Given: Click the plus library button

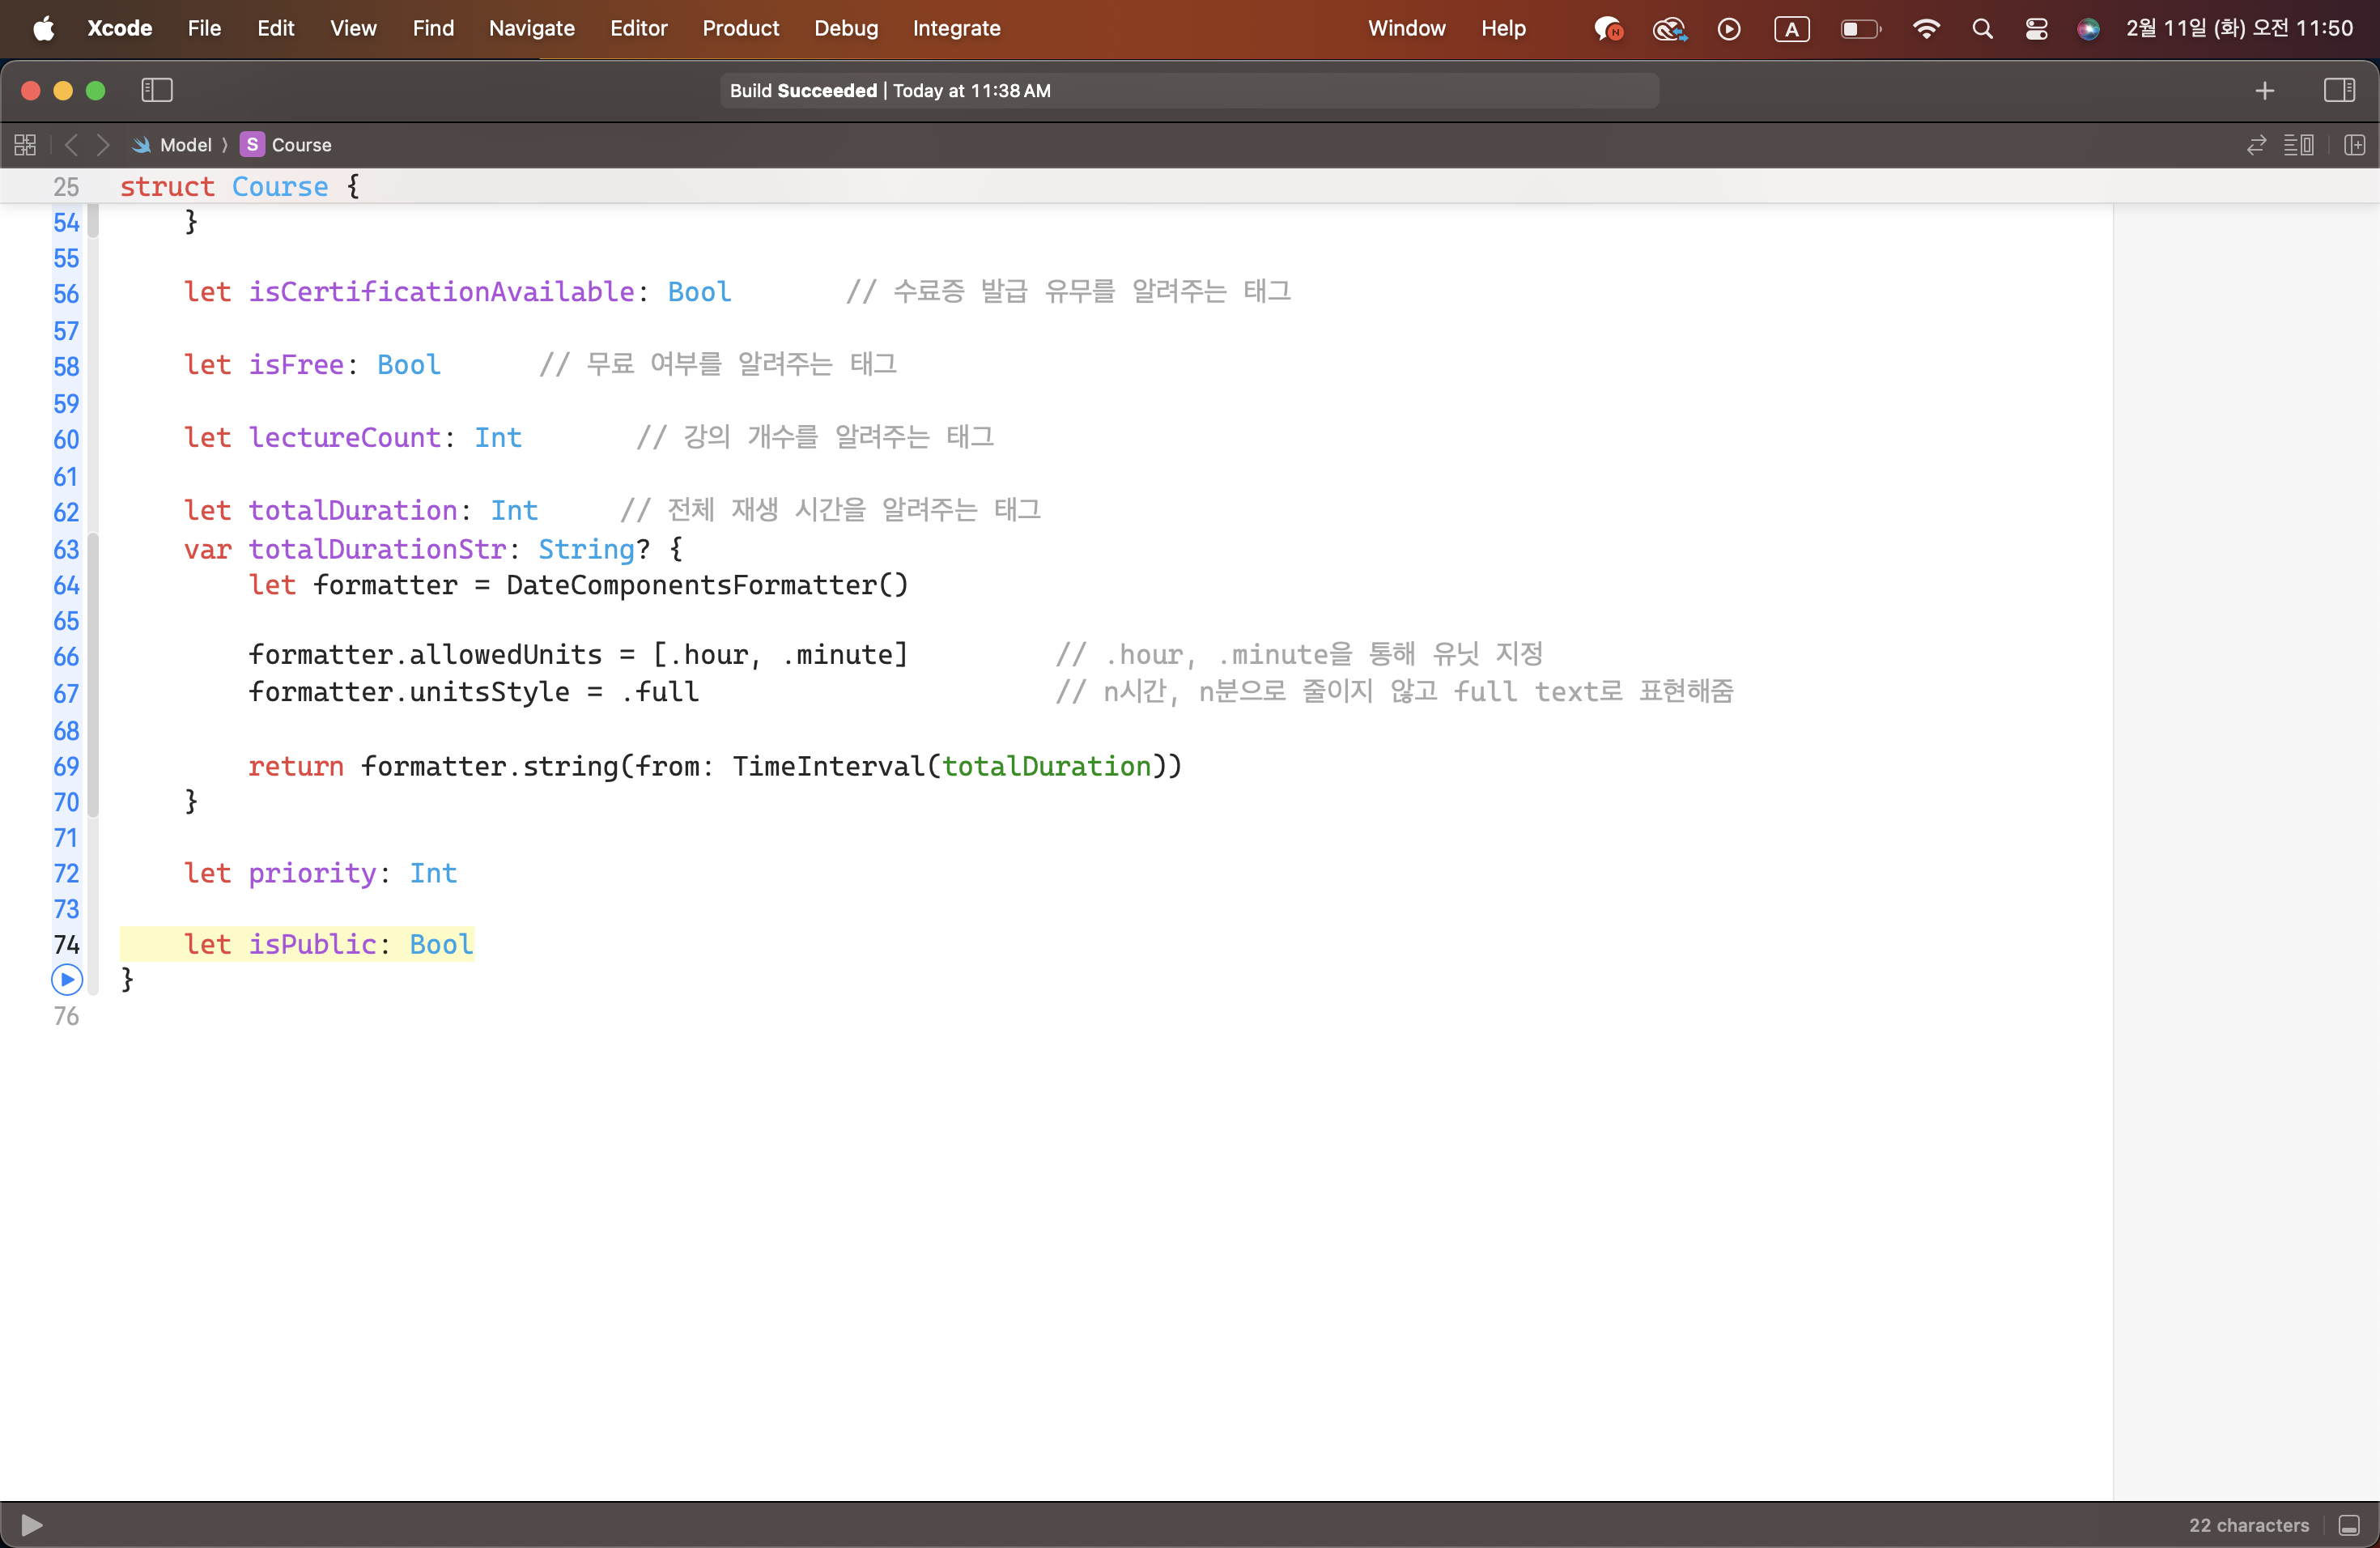Looking at the screenshot, I should click(2265, 90).
